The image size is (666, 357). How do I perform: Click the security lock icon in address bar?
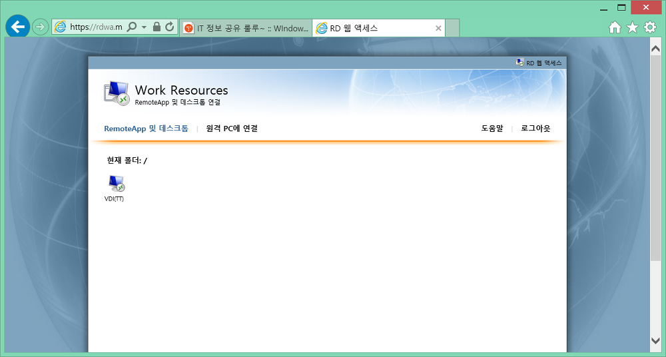point(157,27)
